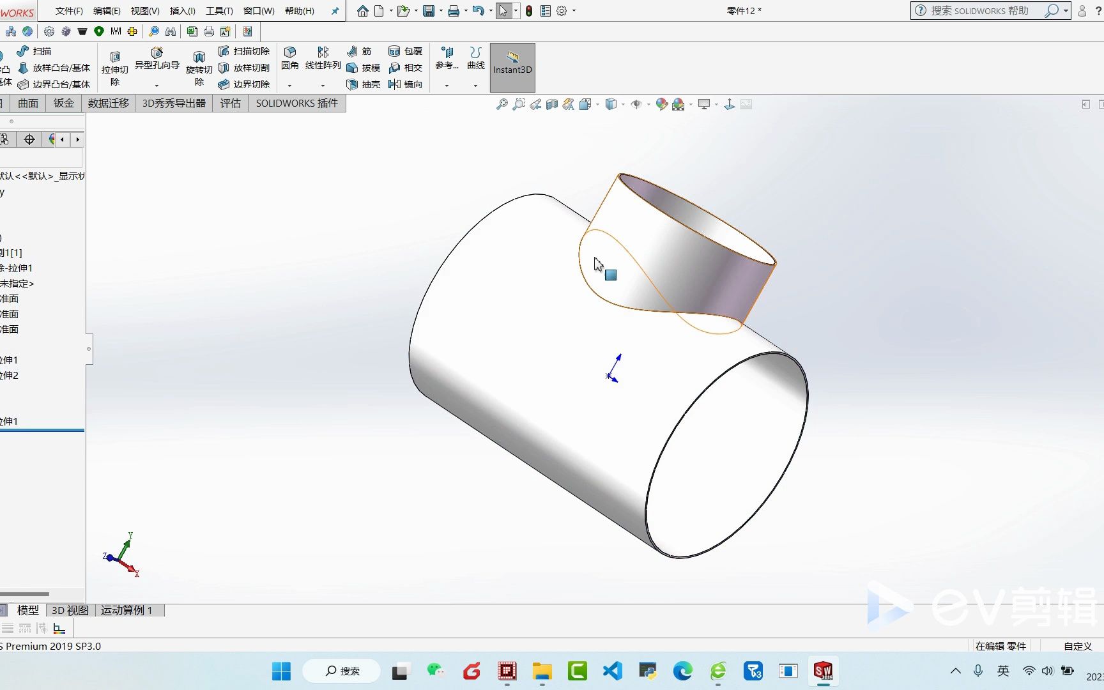Screen dimensions: 1104x690
Task: Select the Swept Boss (扫描) tool
Action: [34, 51]
